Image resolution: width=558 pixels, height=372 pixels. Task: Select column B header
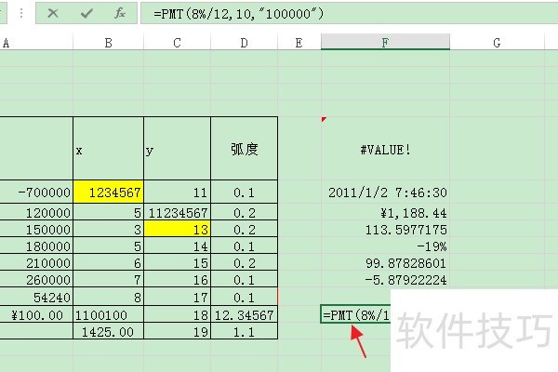[108, 43]
